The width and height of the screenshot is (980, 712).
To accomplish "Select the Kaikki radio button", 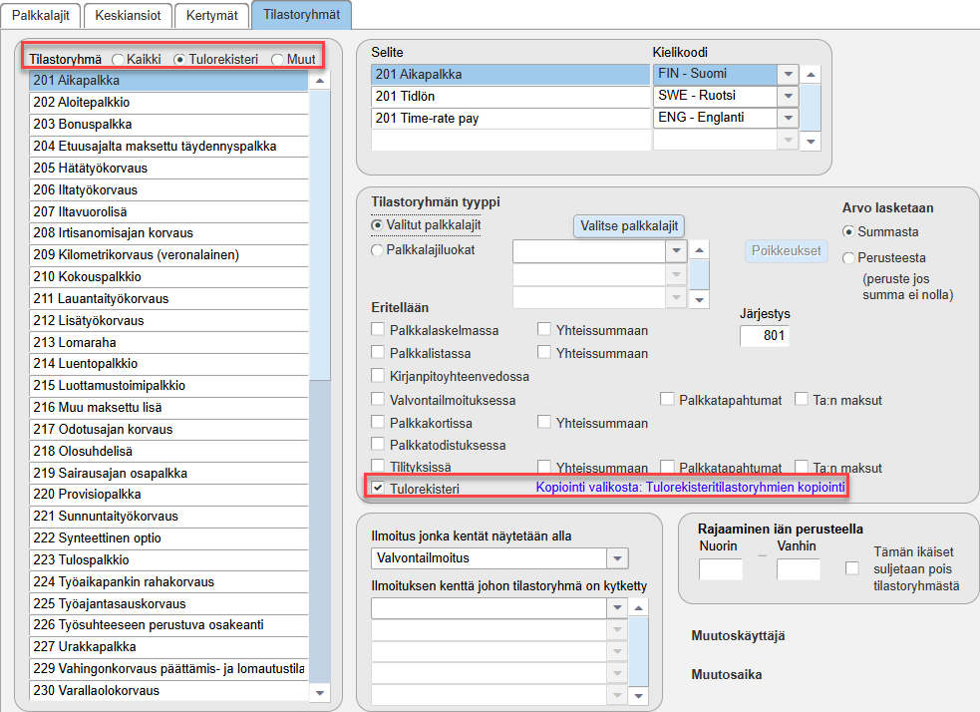I will point(118,60).
